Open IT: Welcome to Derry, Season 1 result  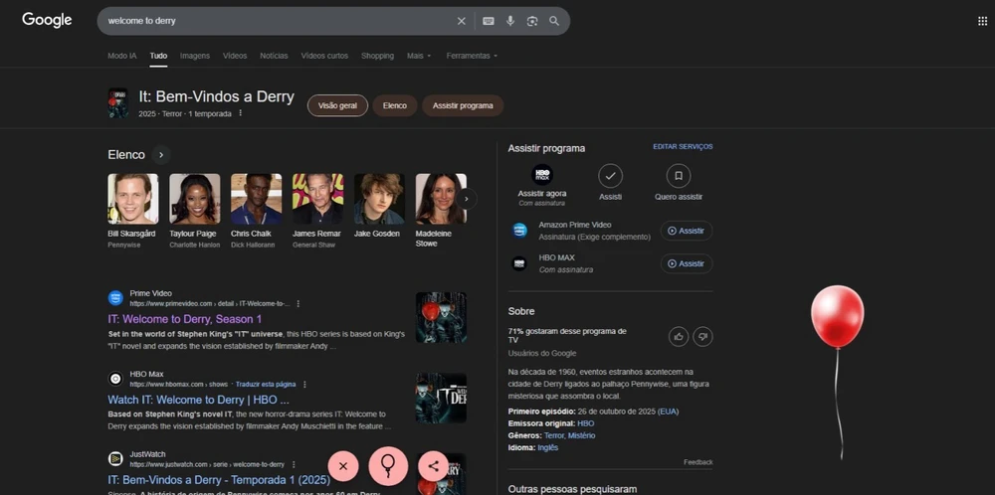coord(185,319)
